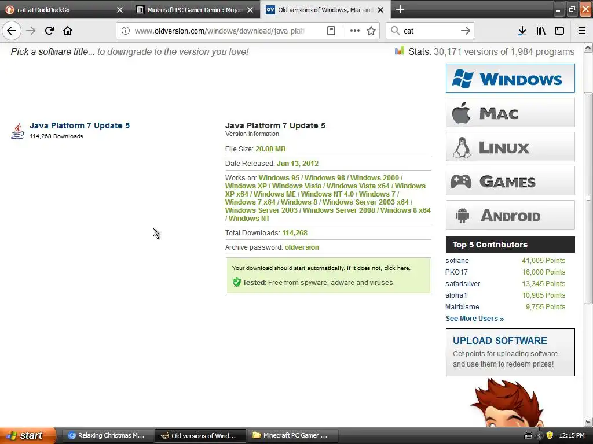Viewport: 593px width, 444px height.
Task: Click the Java Platform 7 Update 5 link
Action: point(79,125)
